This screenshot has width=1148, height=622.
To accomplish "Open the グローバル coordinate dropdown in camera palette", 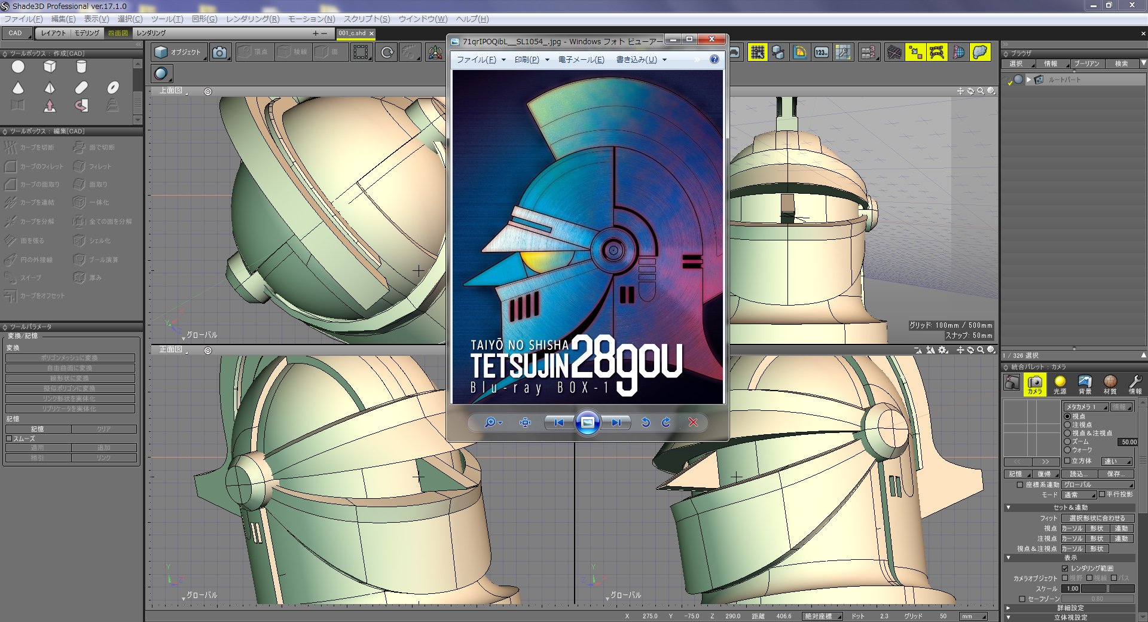I will click(x=1098, y=484).
